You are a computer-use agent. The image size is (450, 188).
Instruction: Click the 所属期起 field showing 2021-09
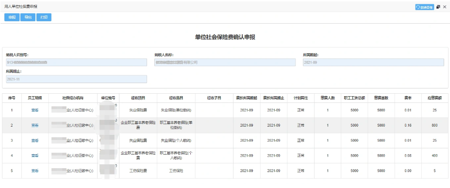(x=373, y=62)
